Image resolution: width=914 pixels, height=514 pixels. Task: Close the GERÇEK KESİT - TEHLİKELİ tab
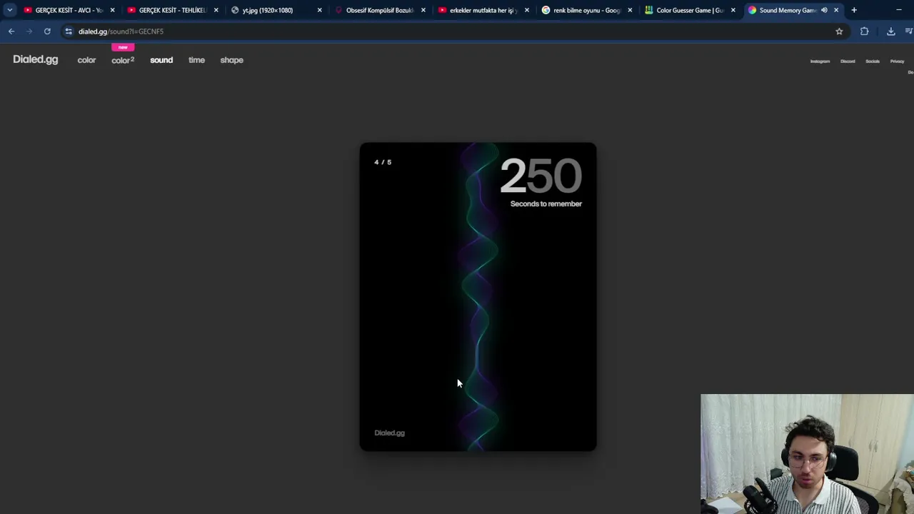[216, 10]
